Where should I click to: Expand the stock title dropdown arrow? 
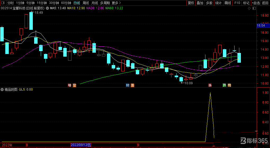point(47,8)
